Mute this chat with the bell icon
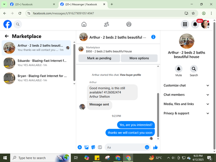This screenshot has width=216, height=162. click(178, 69)
